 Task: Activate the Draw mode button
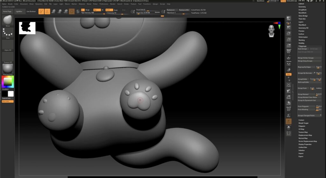tap(47, 11)
